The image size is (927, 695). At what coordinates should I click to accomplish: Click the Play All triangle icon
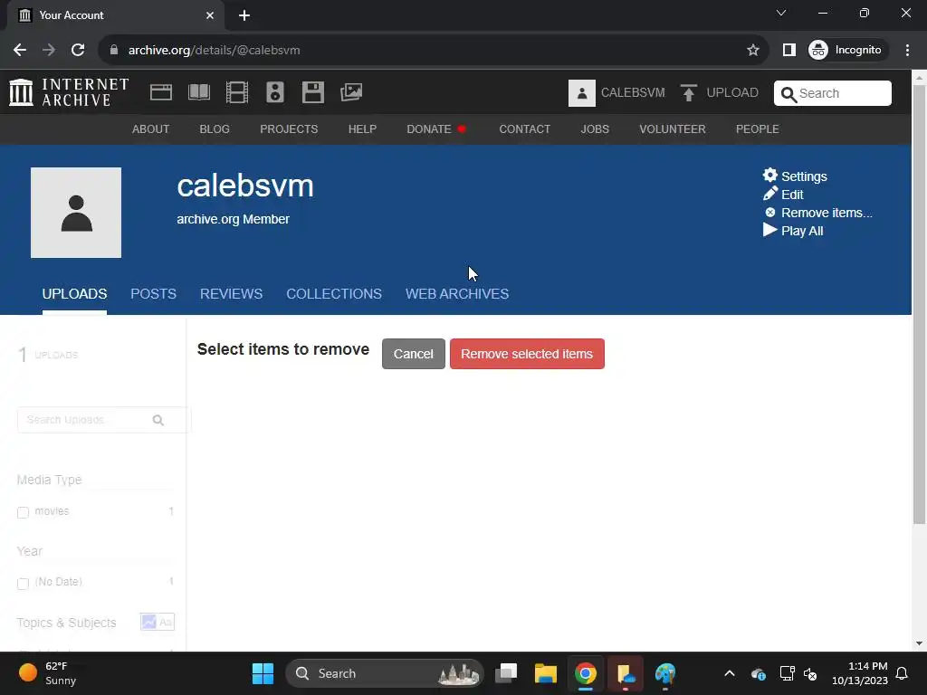769,230
